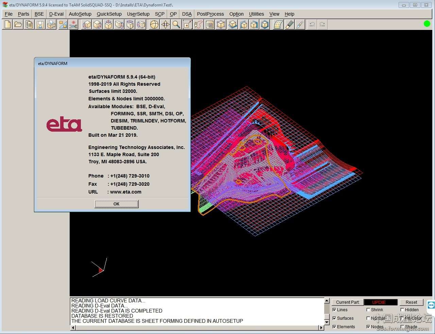Image resolution: width=435 pixels, height=334 pixels.
Task: Click the paintbrush Redraw icon
Action: 300,24
